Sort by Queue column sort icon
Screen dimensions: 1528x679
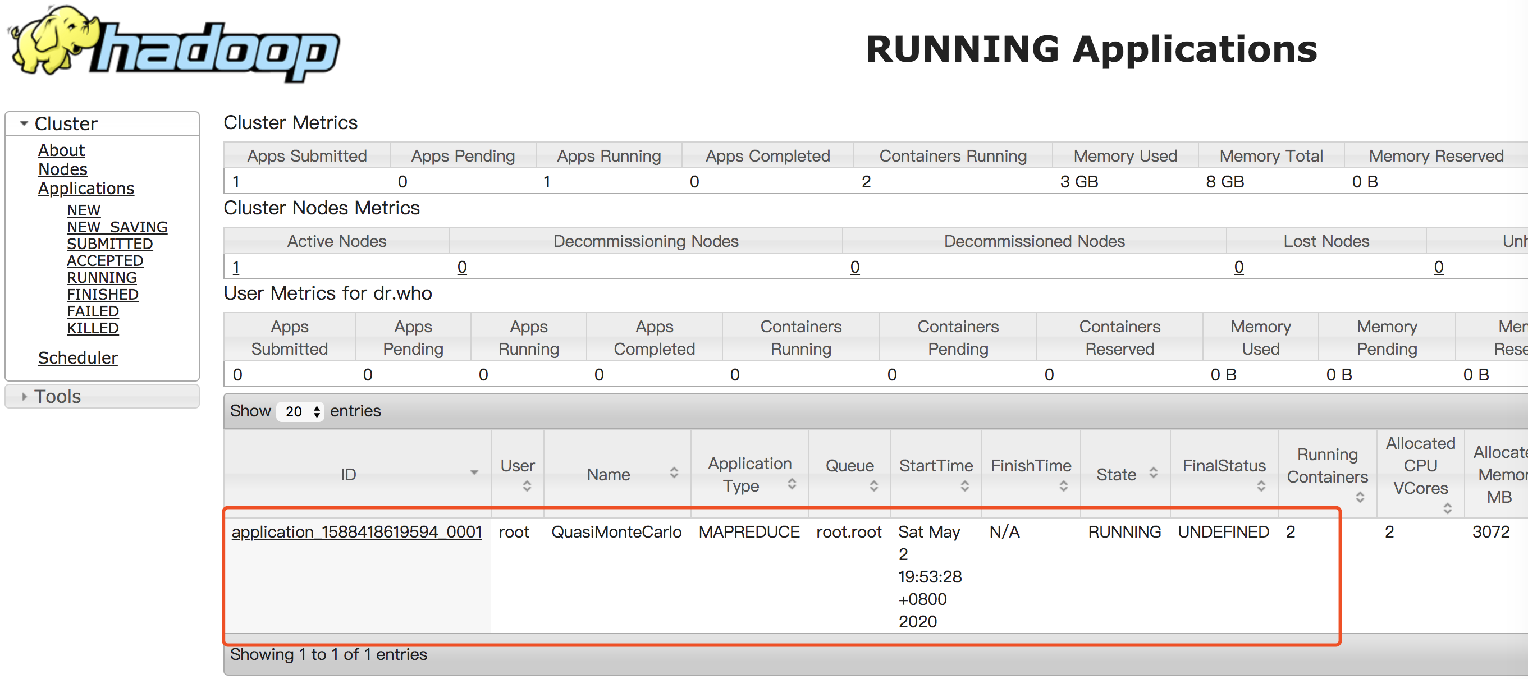[873, 487]
